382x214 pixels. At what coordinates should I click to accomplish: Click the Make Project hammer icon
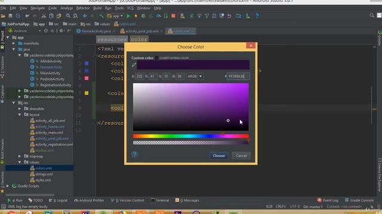click(x=101, y=16)
